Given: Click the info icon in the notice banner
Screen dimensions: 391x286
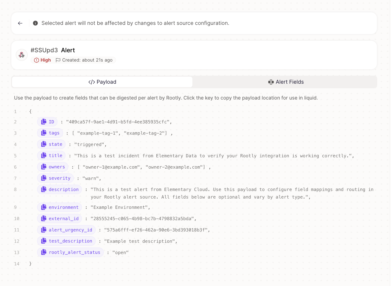Looking at the screenshot, I should (x=35, y=23).
